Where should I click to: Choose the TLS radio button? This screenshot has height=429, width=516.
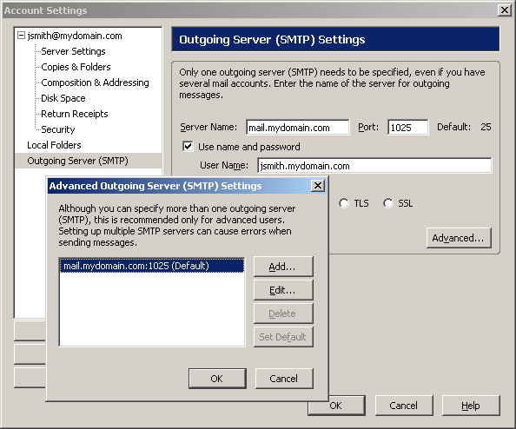click(x=344, y=203)
